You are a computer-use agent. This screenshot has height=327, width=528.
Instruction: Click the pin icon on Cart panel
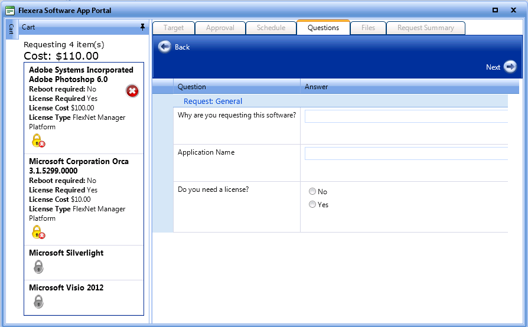(142, 27)
